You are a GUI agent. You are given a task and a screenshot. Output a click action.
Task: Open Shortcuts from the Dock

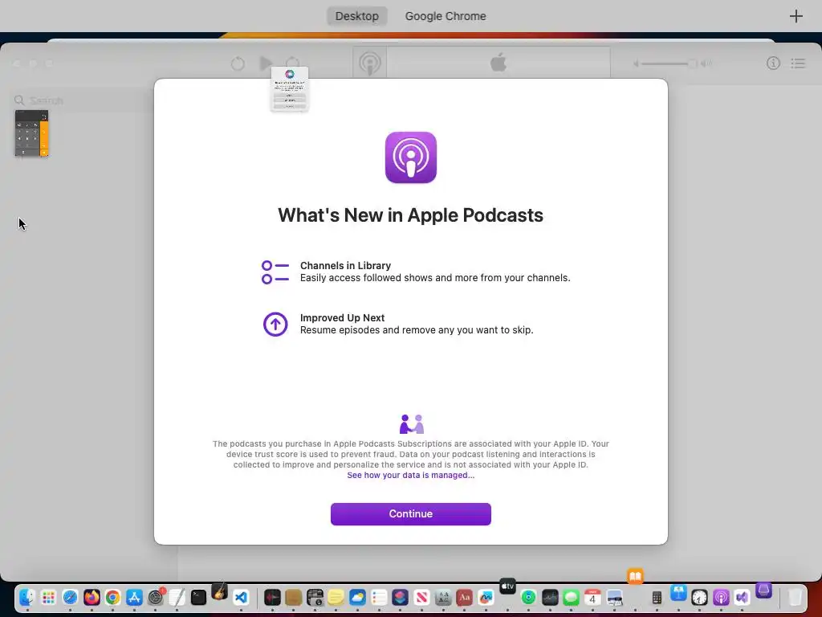point(400,598)
